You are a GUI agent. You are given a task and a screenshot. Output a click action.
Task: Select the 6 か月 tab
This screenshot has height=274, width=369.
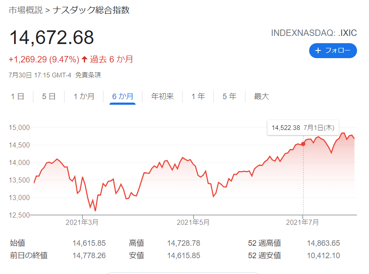122,97
